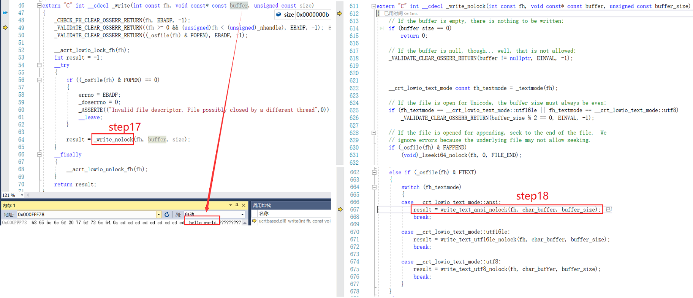Image resolution: width=693 pixels, height=298 pixels.
Task: Collapse the _write_nolock function at line 611
Action: [373, 6]
